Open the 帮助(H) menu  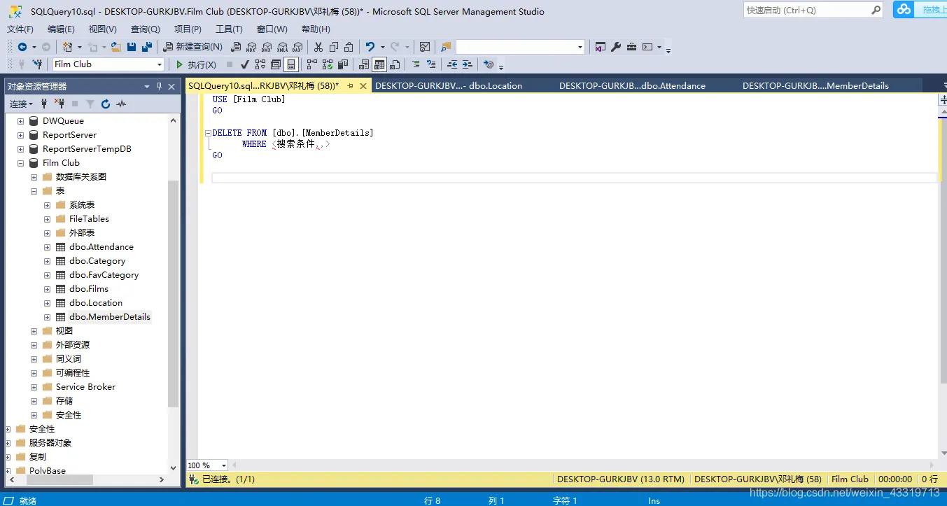316,29
